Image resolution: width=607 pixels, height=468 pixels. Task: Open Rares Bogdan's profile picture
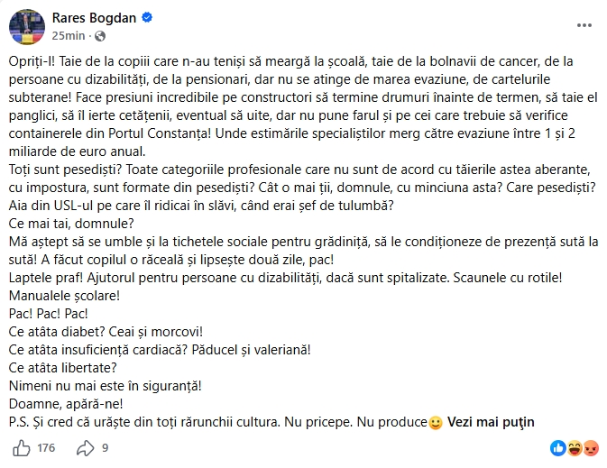point(27,27)
